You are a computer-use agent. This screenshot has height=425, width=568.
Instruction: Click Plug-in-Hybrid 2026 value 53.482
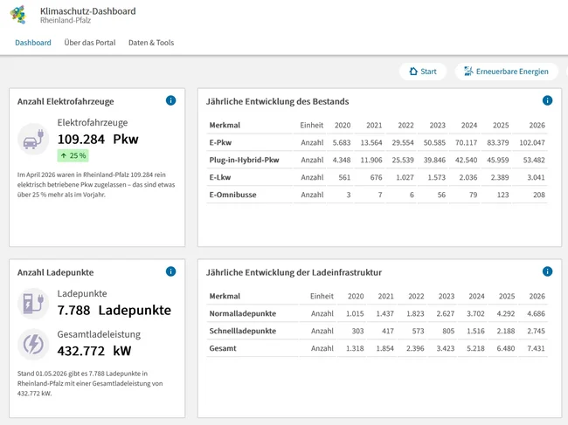point(534,160)
